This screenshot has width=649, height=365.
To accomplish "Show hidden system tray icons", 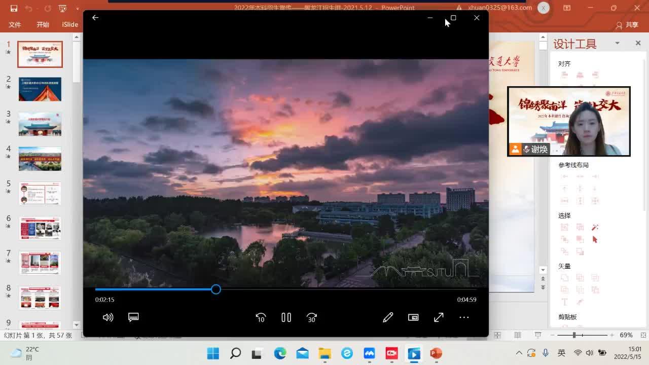I will point(519,353).
